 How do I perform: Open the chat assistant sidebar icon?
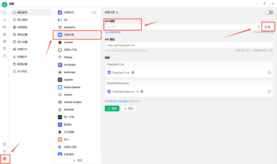click(x=5, y=13)
